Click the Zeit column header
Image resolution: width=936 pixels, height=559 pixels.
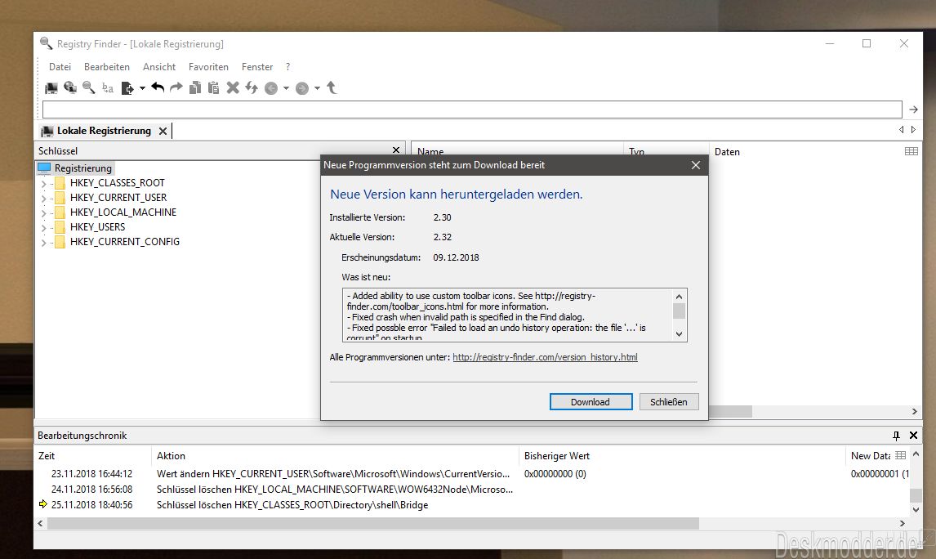(x=47, y=456)
